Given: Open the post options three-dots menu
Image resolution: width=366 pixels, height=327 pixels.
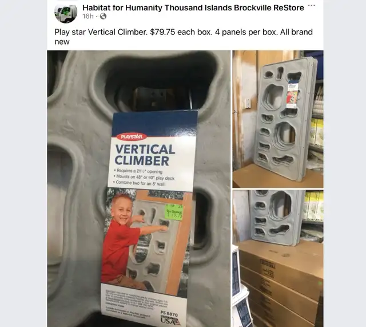Looking at the screenshot, I should click(x=311, y=5).
